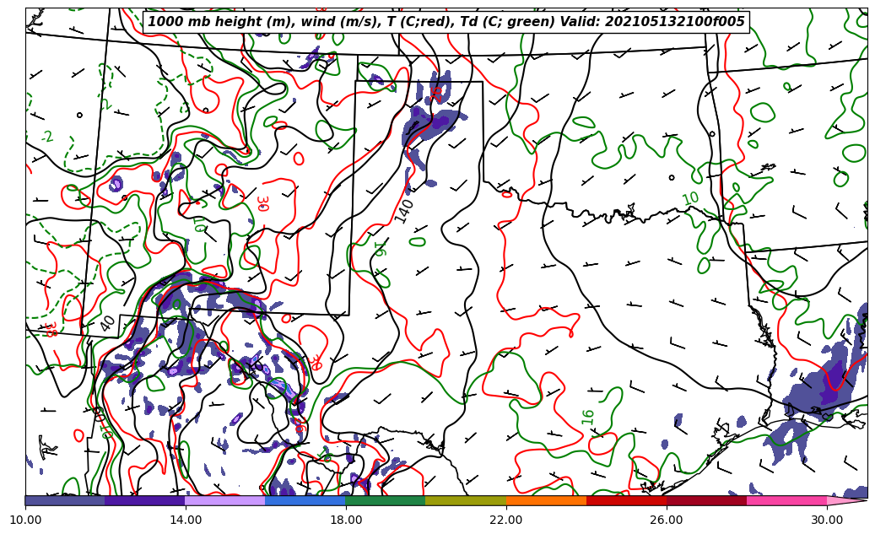Click the olive 20–22 colorbar segment
Viewport: 875px width, 534px height.
pyautogui.click(x=466, y=500)
